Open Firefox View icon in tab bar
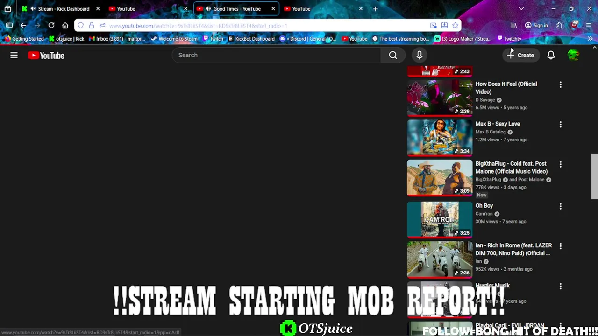 tap(8, 9)
